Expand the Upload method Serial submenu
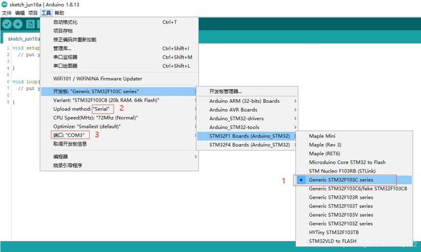Viewport: 421px width, 252px height. [x=119, y=109]
